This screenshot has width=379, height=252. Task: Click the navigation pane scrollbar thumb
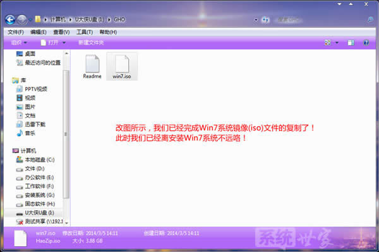point(66,134)
